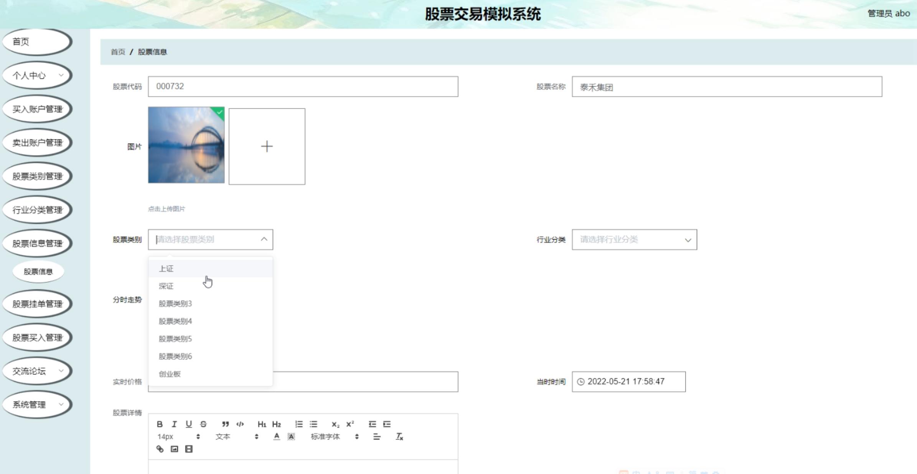Expand the 系统管理 sidebar menu
Image resolution: width=917 pixels, height=474 pixels.
point(36,404)
